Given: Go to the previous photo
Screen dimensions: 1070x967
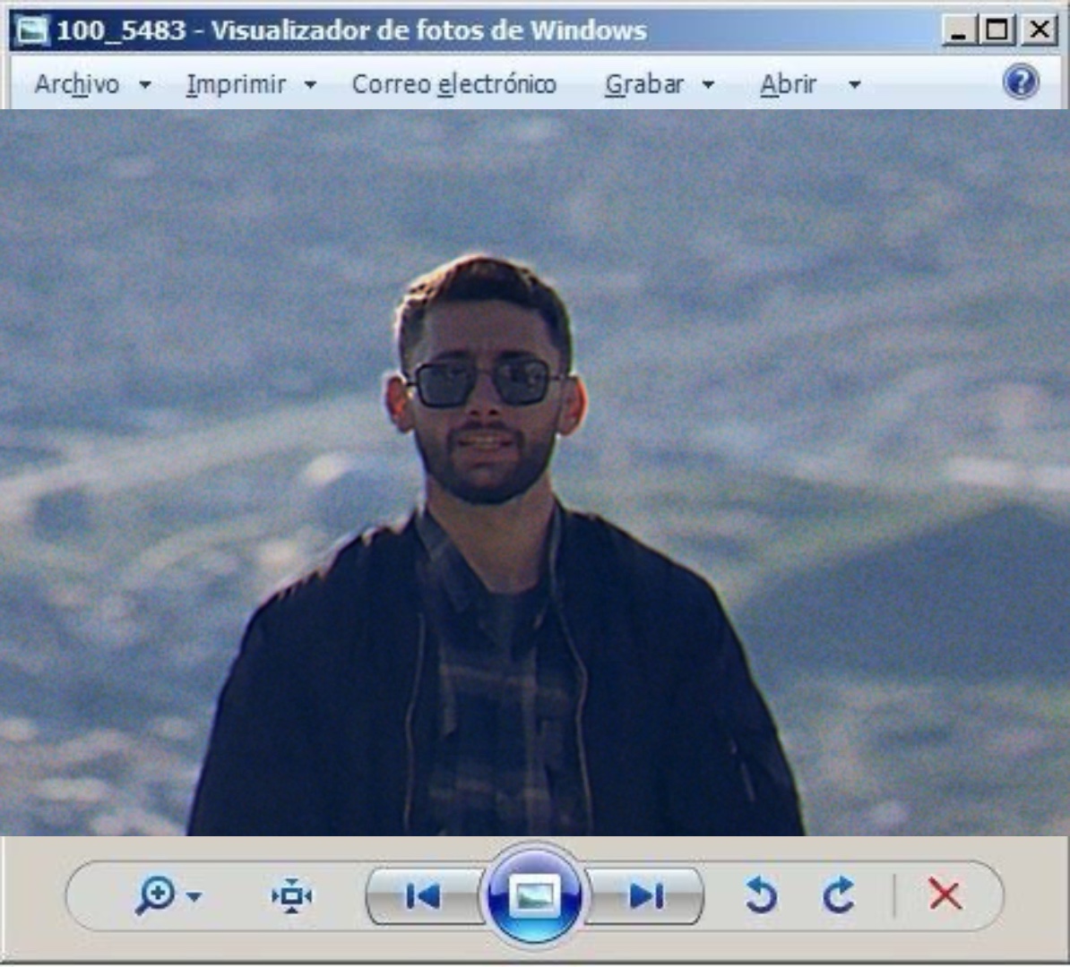Looking at the screenshot, I should [x=424, y=896].
